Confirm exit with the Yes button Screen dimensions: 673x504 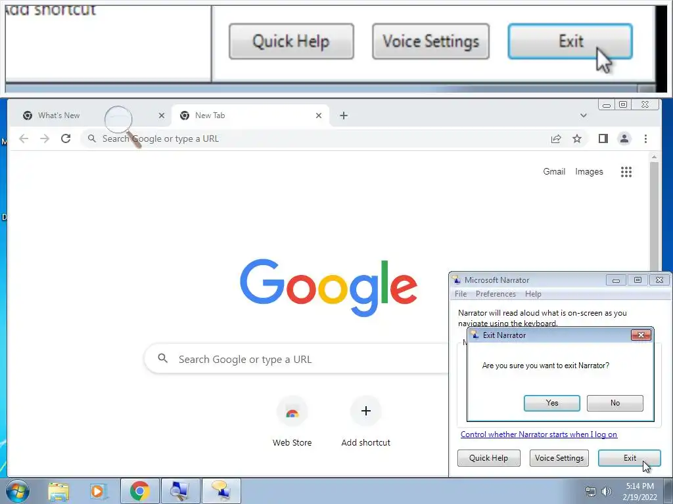point(552,403)
